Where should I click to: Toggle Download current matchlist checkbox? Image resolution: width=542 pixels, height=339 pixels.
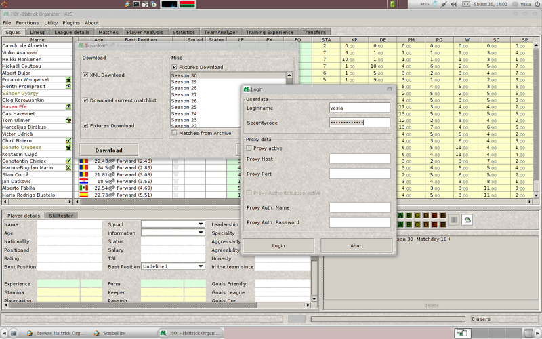(x=85, y=100)
